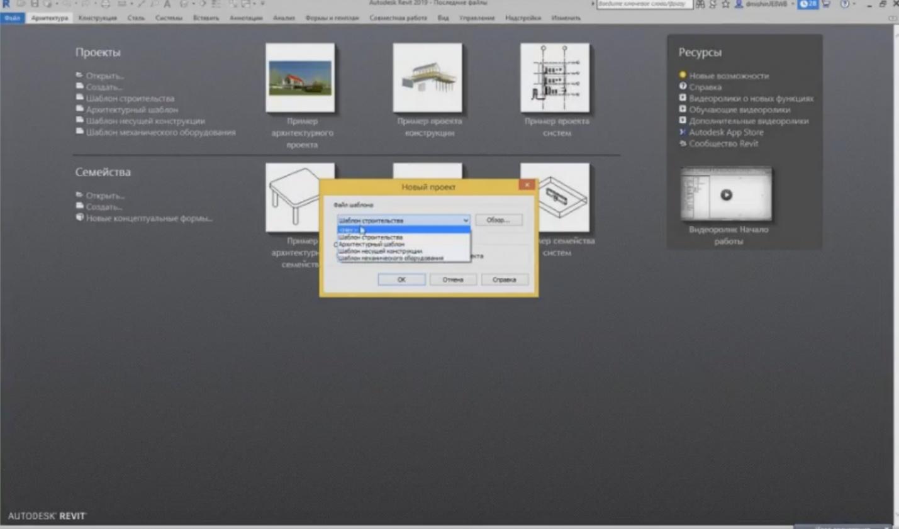Switch to the Надстройки ribbon tab
This screenshot has height=529, width=899.
523,18
